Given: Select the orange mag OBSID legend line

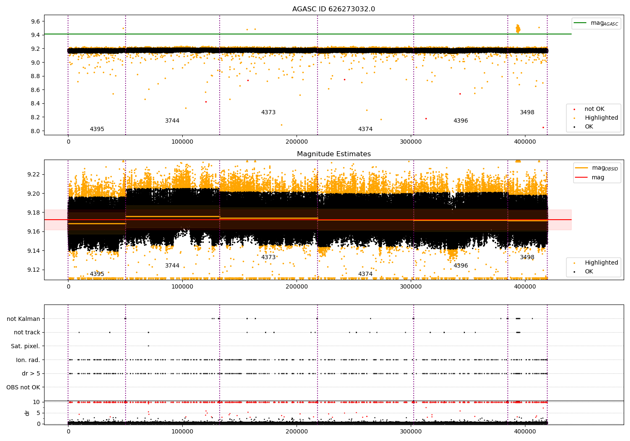Looking at the screenshot, I should (x=582, y=168).
